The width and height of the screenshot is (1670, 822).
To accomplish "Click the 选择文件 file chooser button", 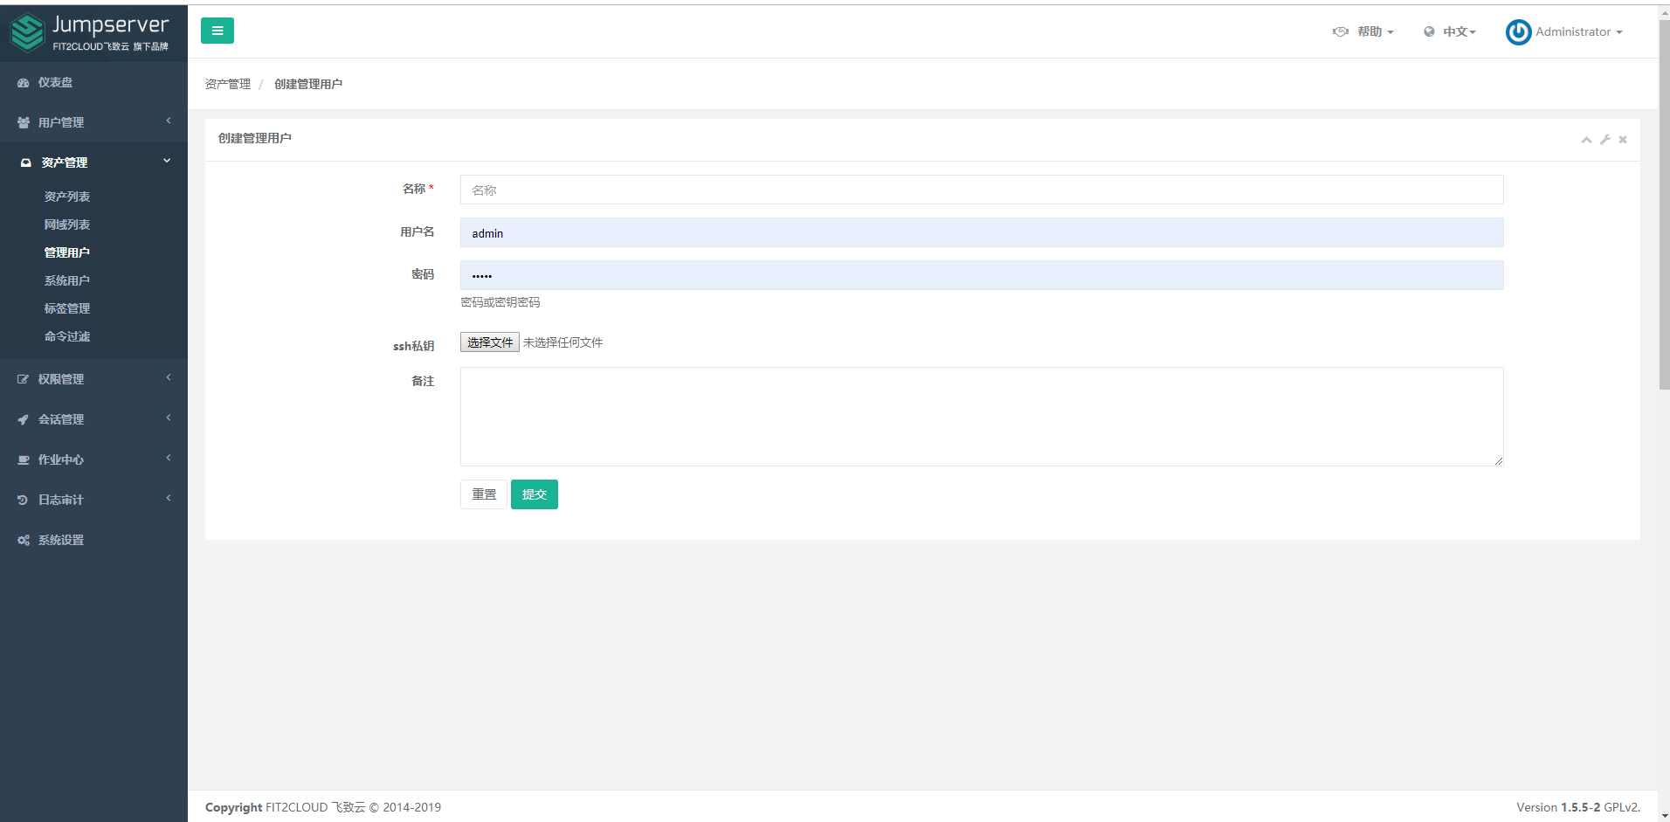I will 490,342.
